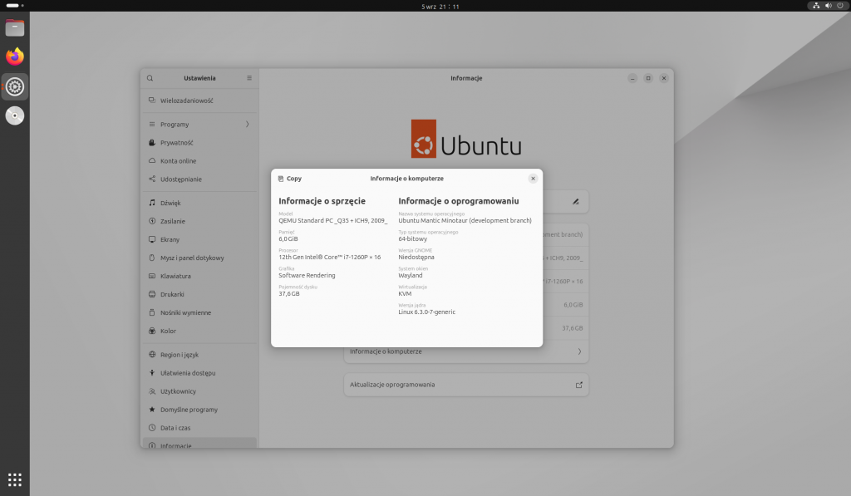Open the Show Applications grid in the dock
The image size is (851, 496).
coord(14,479)
